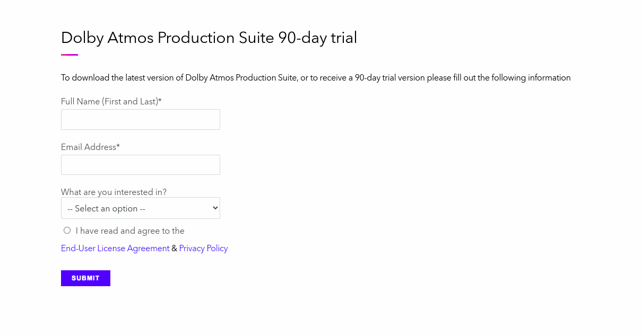Click the asterisk after 'Email Address'
This screenshot has height=336, width=642.
pyautogui.click(x=118, y=146)
